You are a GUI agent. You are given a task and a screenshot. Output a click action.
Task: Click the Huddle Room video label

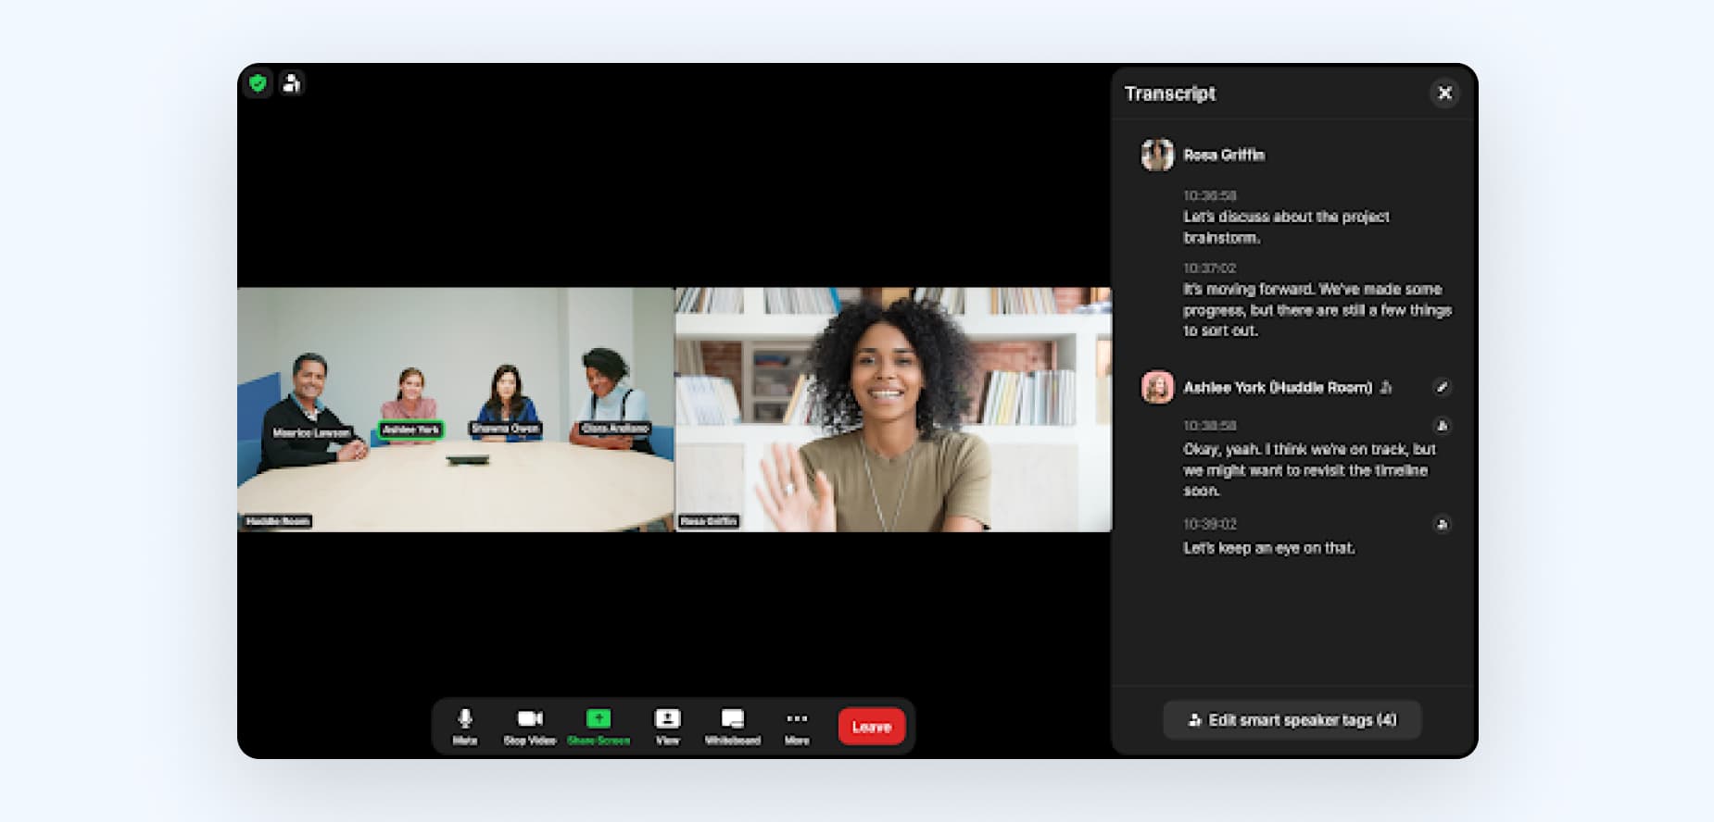coord(278,521)
